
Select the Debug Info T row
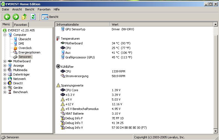point(134,123)
